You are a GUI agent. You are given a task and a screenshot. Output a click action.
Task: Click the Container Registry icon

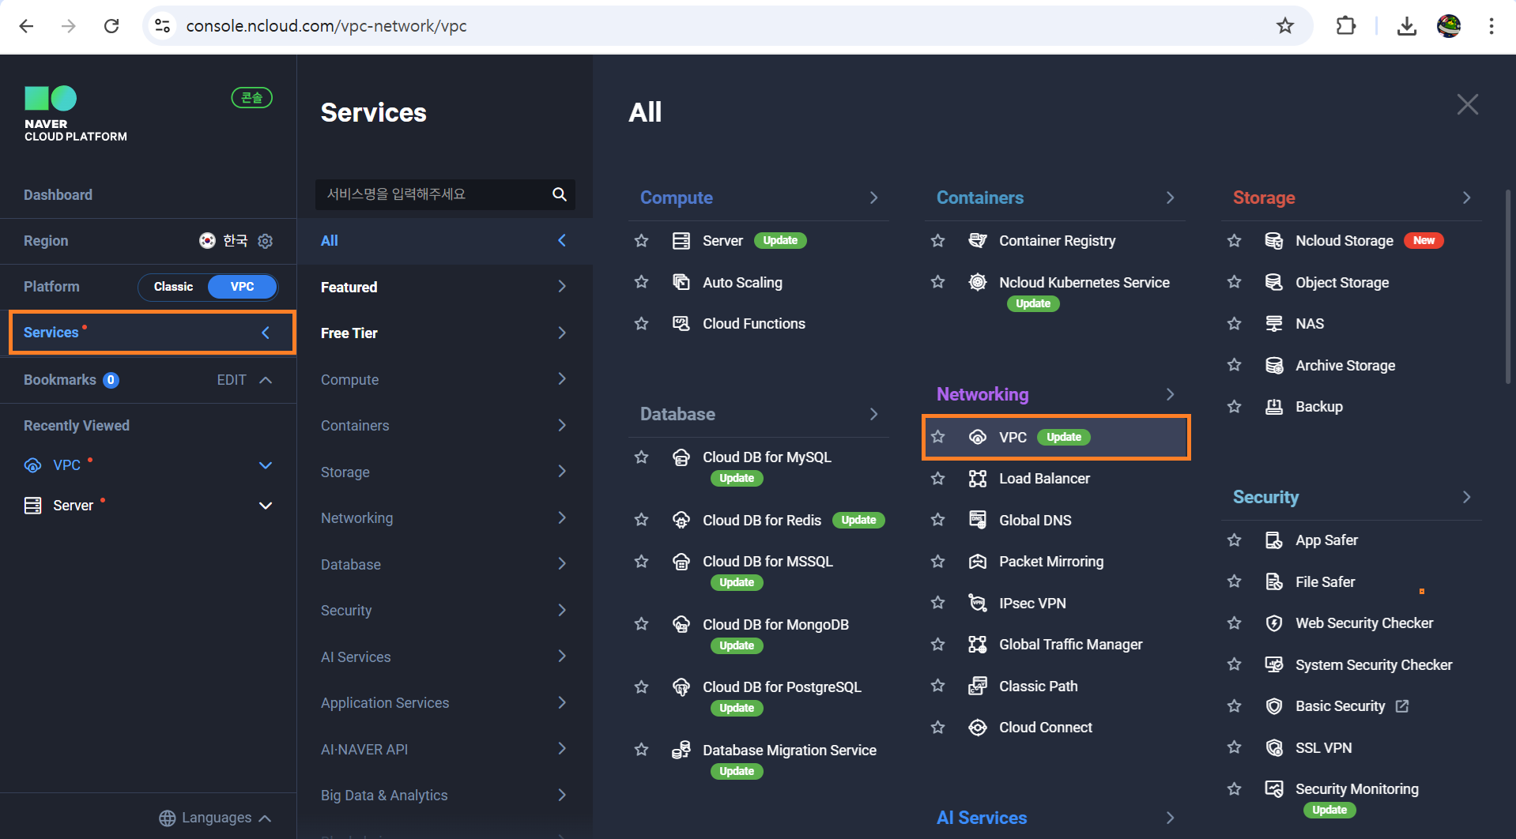(x=978, y=241)
